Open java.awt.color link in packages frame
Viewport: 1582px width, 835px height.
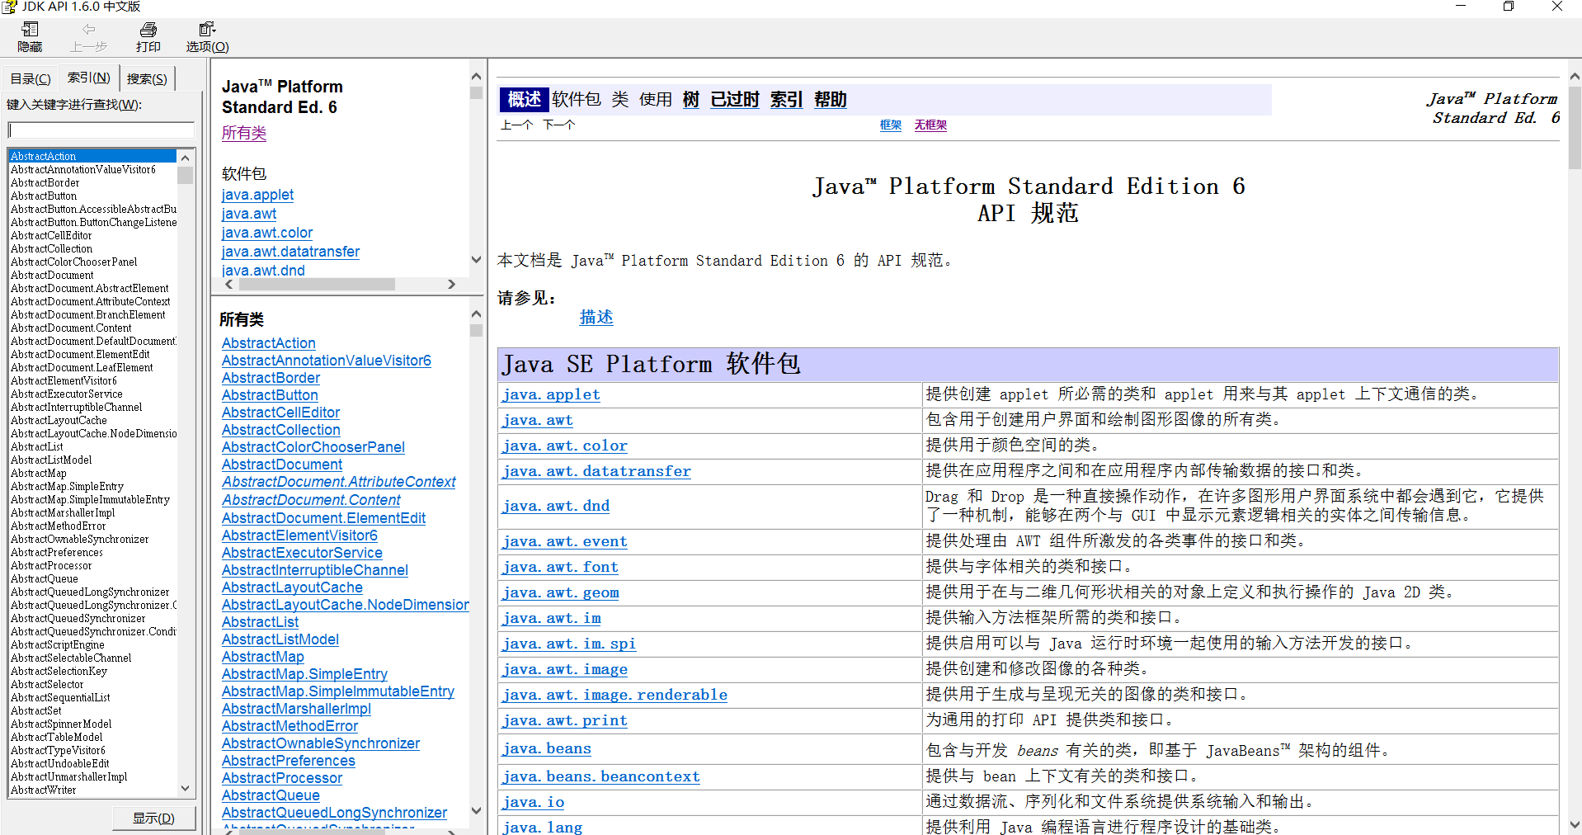coord(267,233)
